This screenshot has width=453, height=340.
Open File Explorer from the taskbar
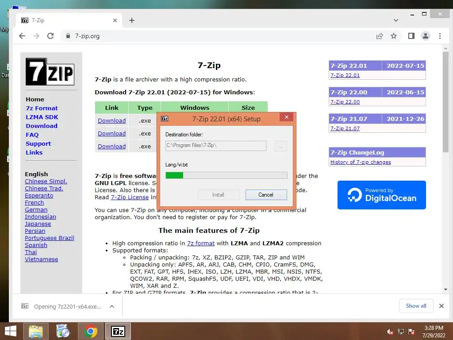coord(35,331)
